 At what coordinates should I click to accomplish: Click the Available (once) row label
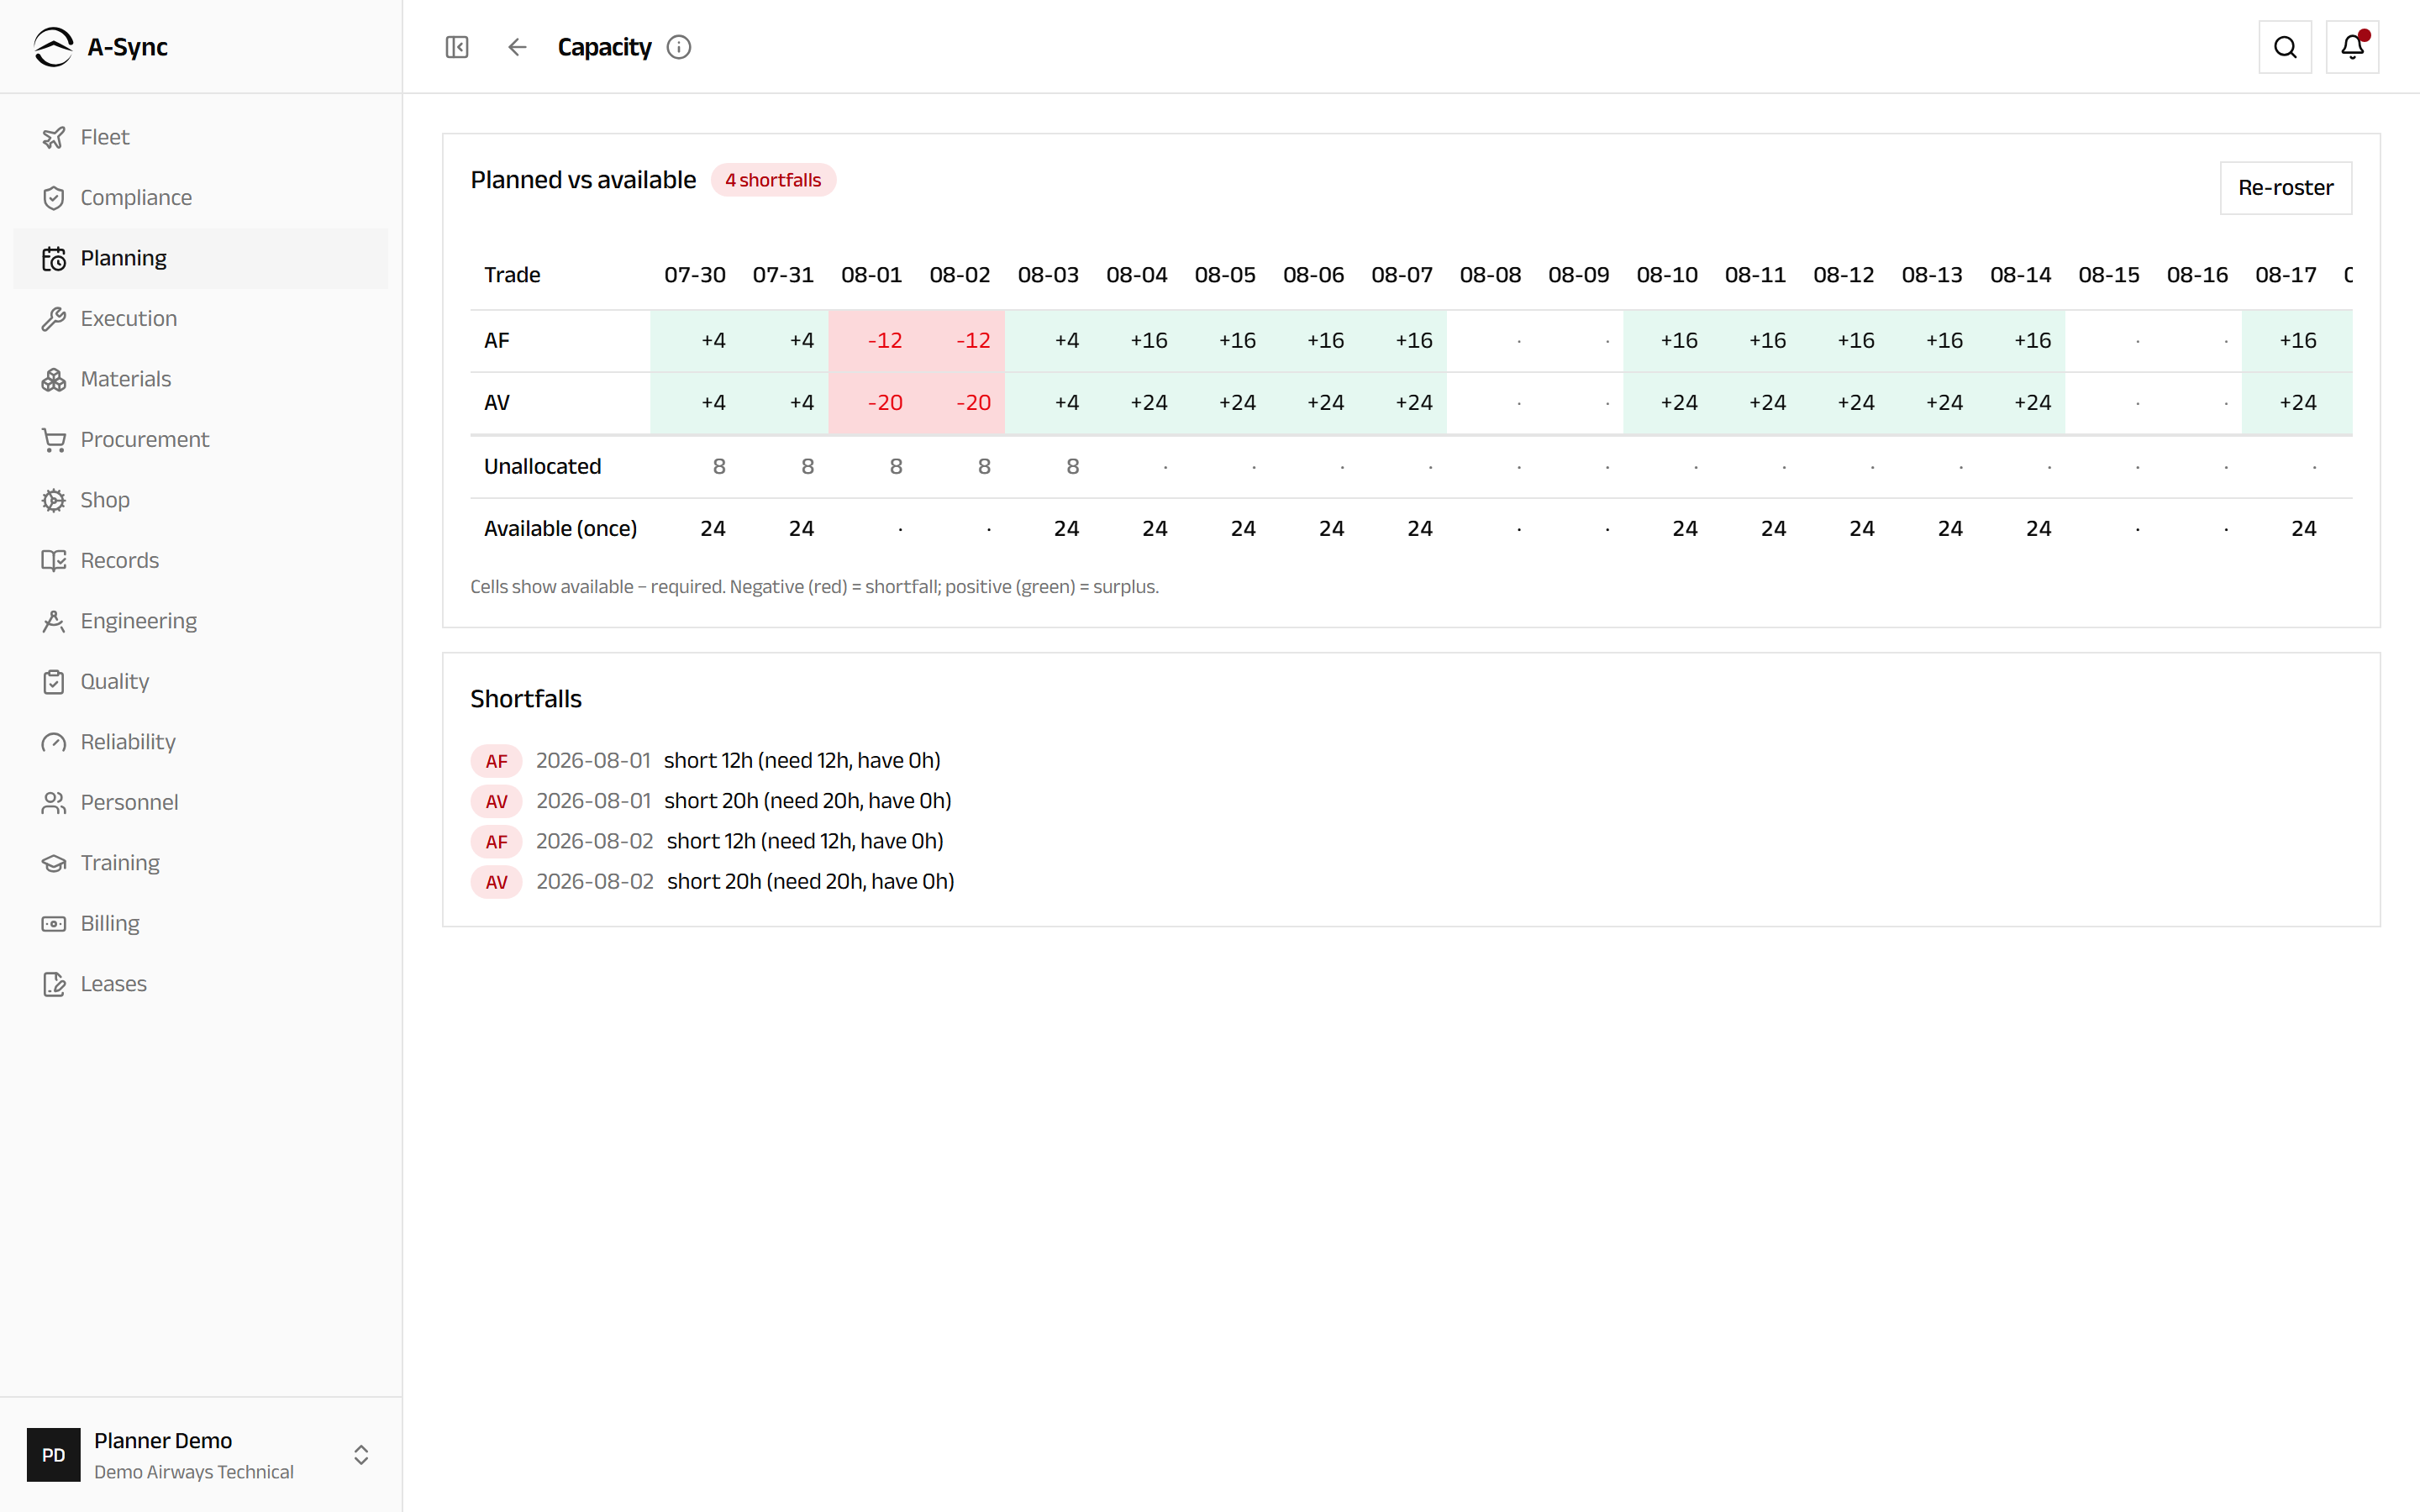(x=560, y=529)
